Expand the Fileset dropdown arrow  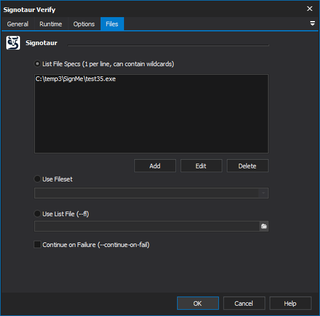(263, 193)
